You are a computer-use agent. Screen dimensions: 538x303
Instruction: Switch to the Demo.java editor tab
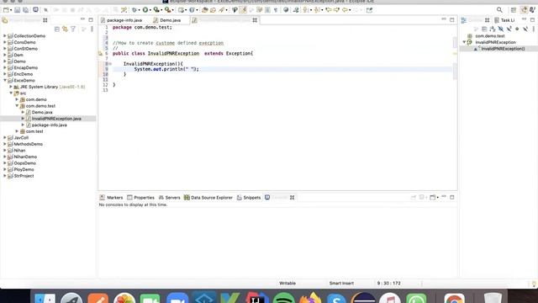(167, 20)
